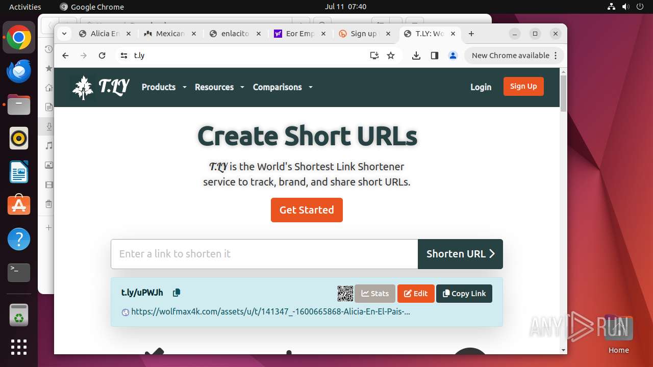653x367 pixels.
Task: Launch Rhythmbox from the dock
Action: pos(19,139)
